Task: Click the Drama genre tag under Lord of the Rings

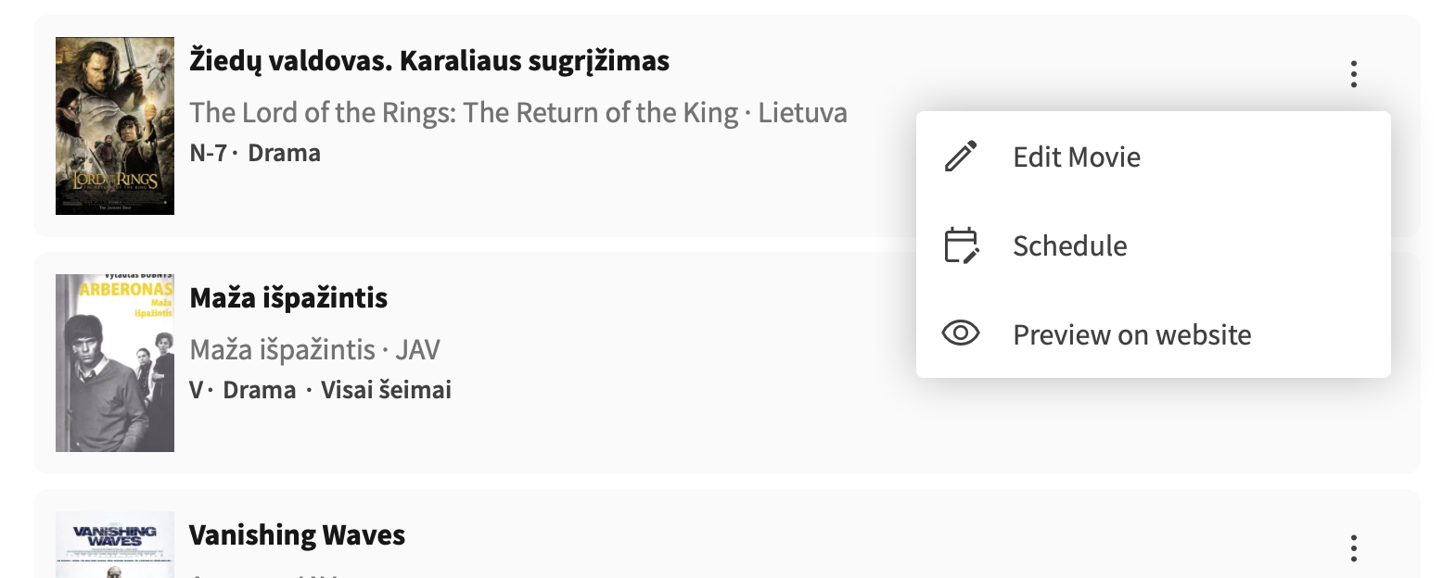Action: tap(285, 153)
